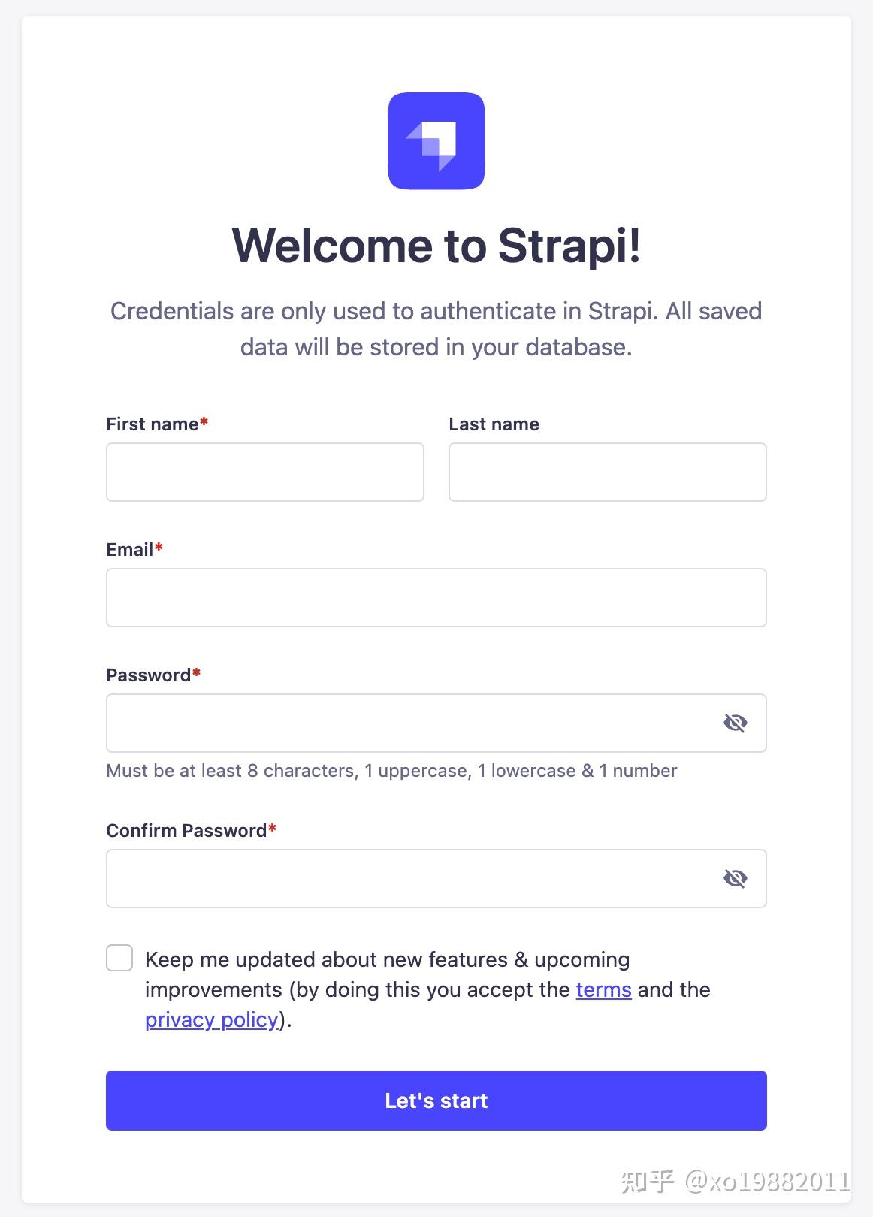Click the First name input field

click(x=264, y=472)
